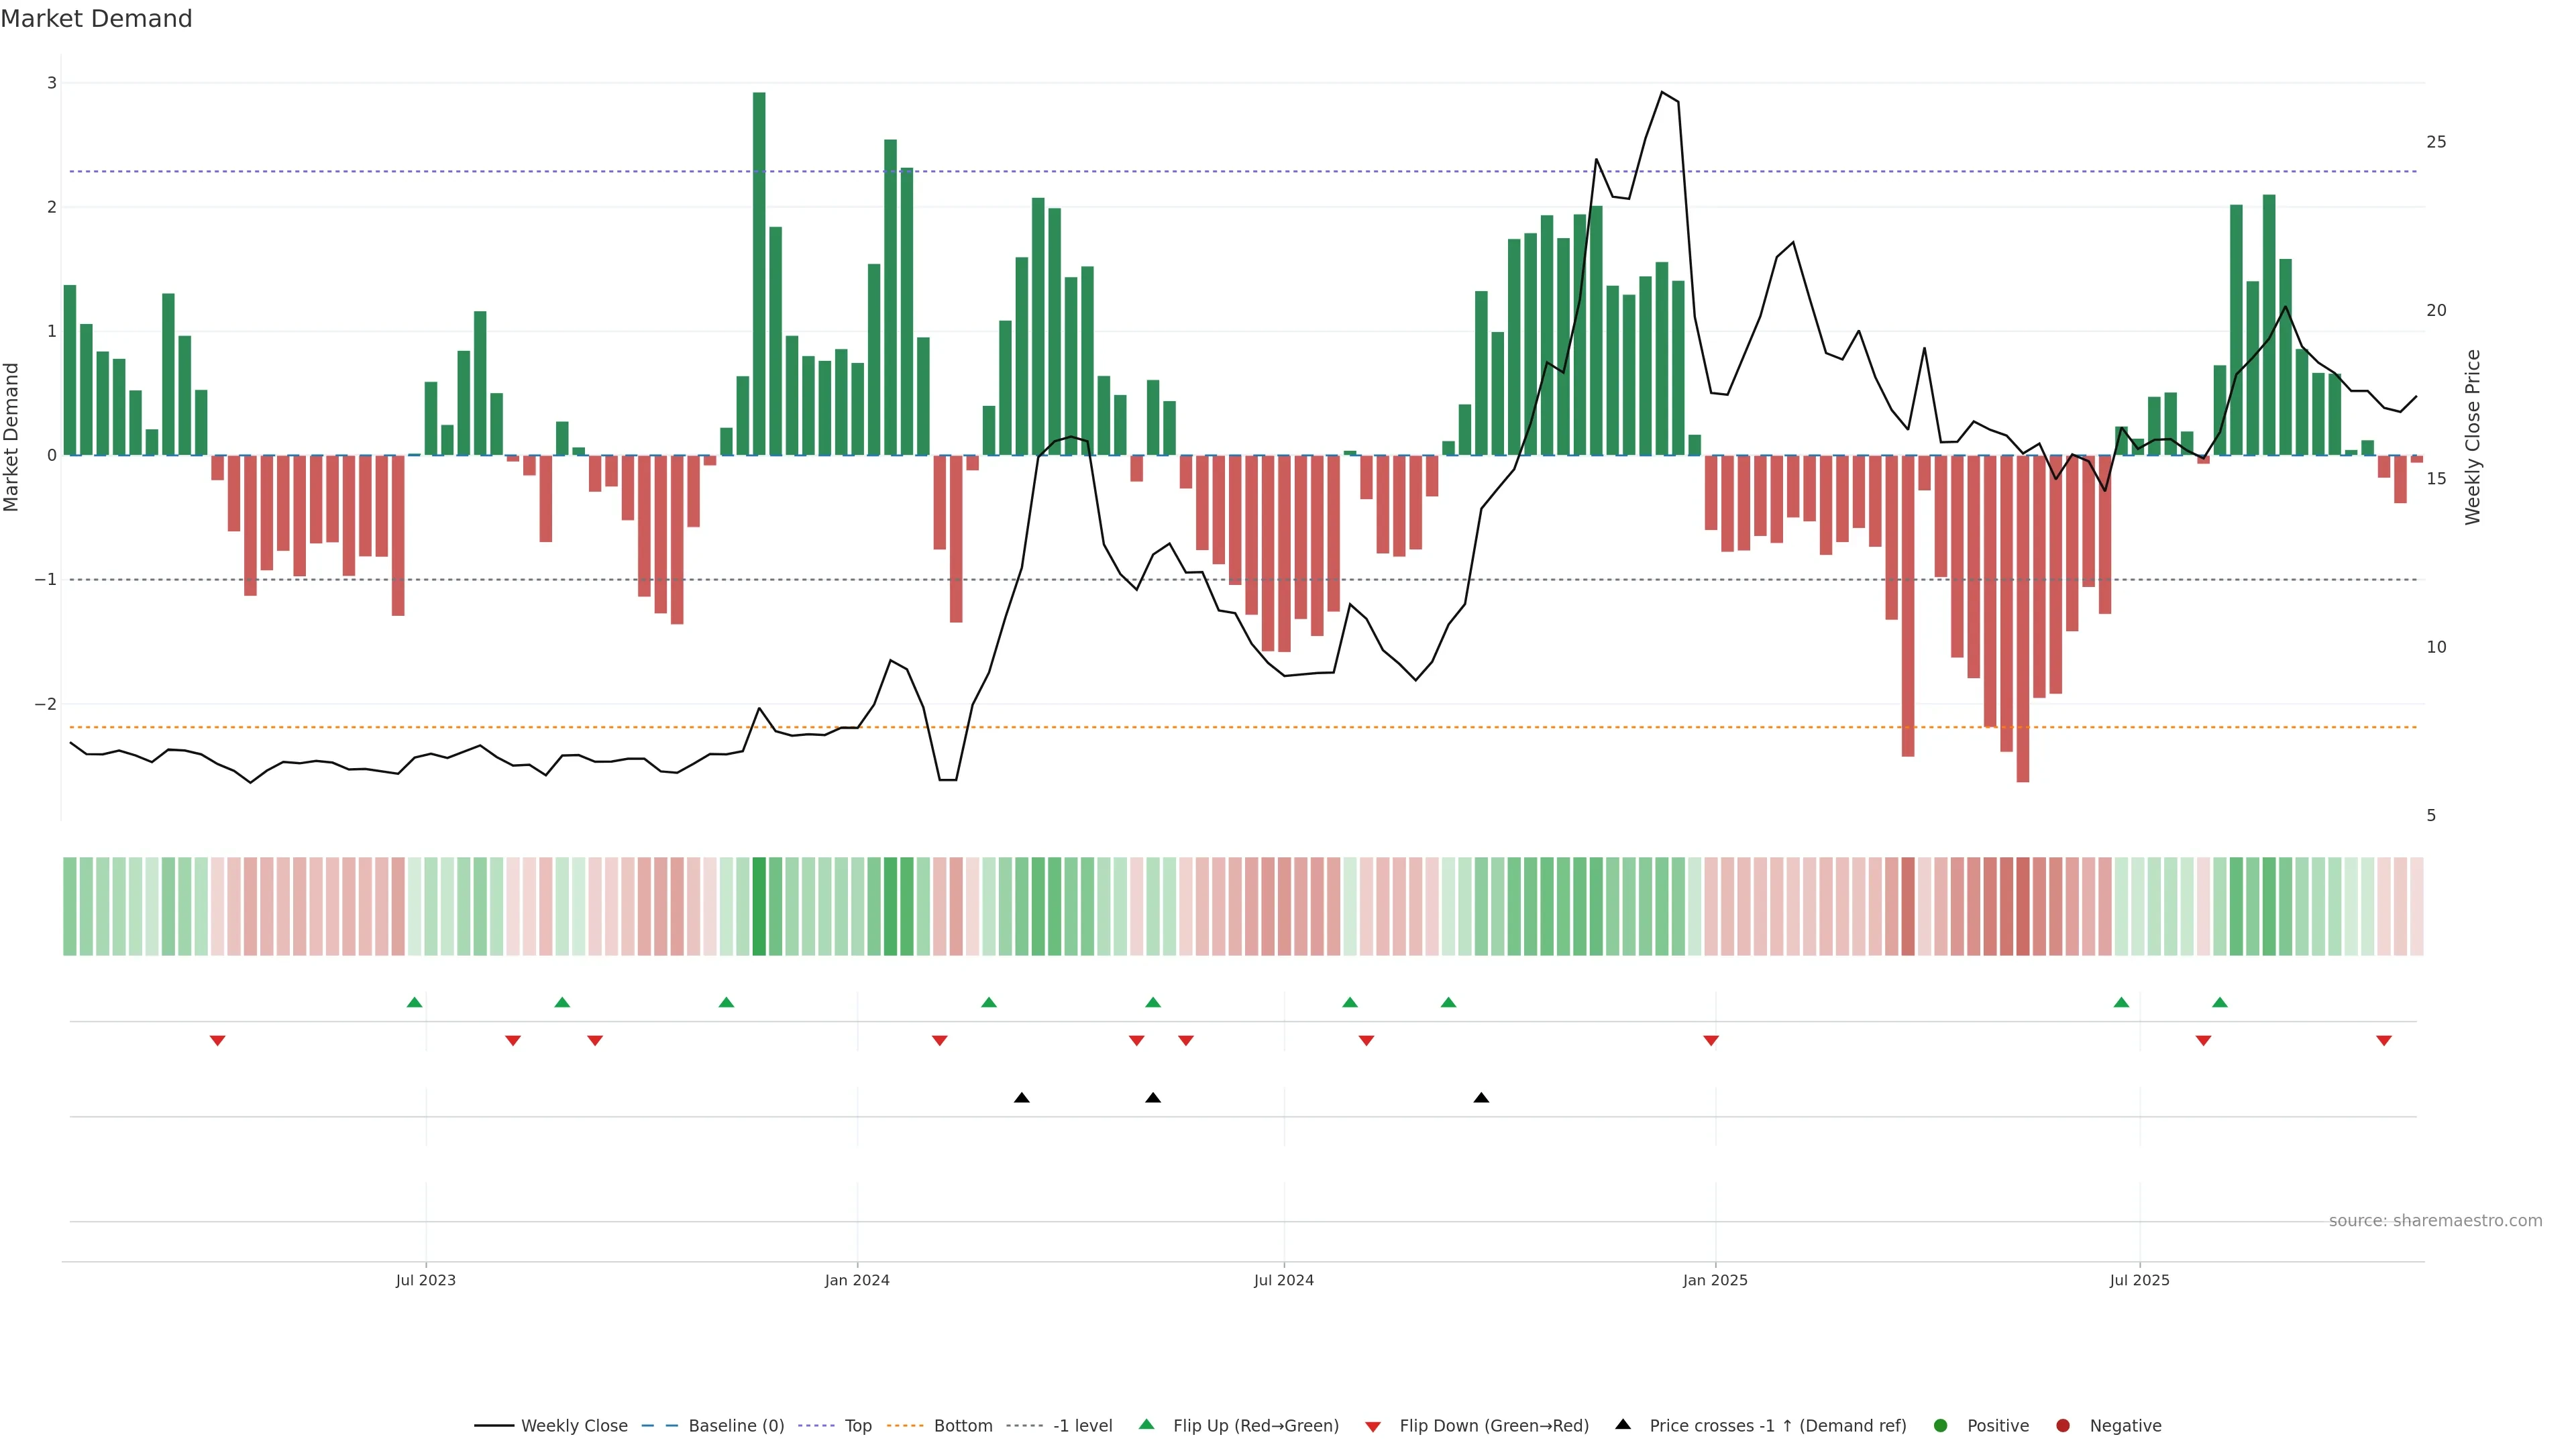Click the Weekly Close Price axis title

click(x=2473, y=437)
